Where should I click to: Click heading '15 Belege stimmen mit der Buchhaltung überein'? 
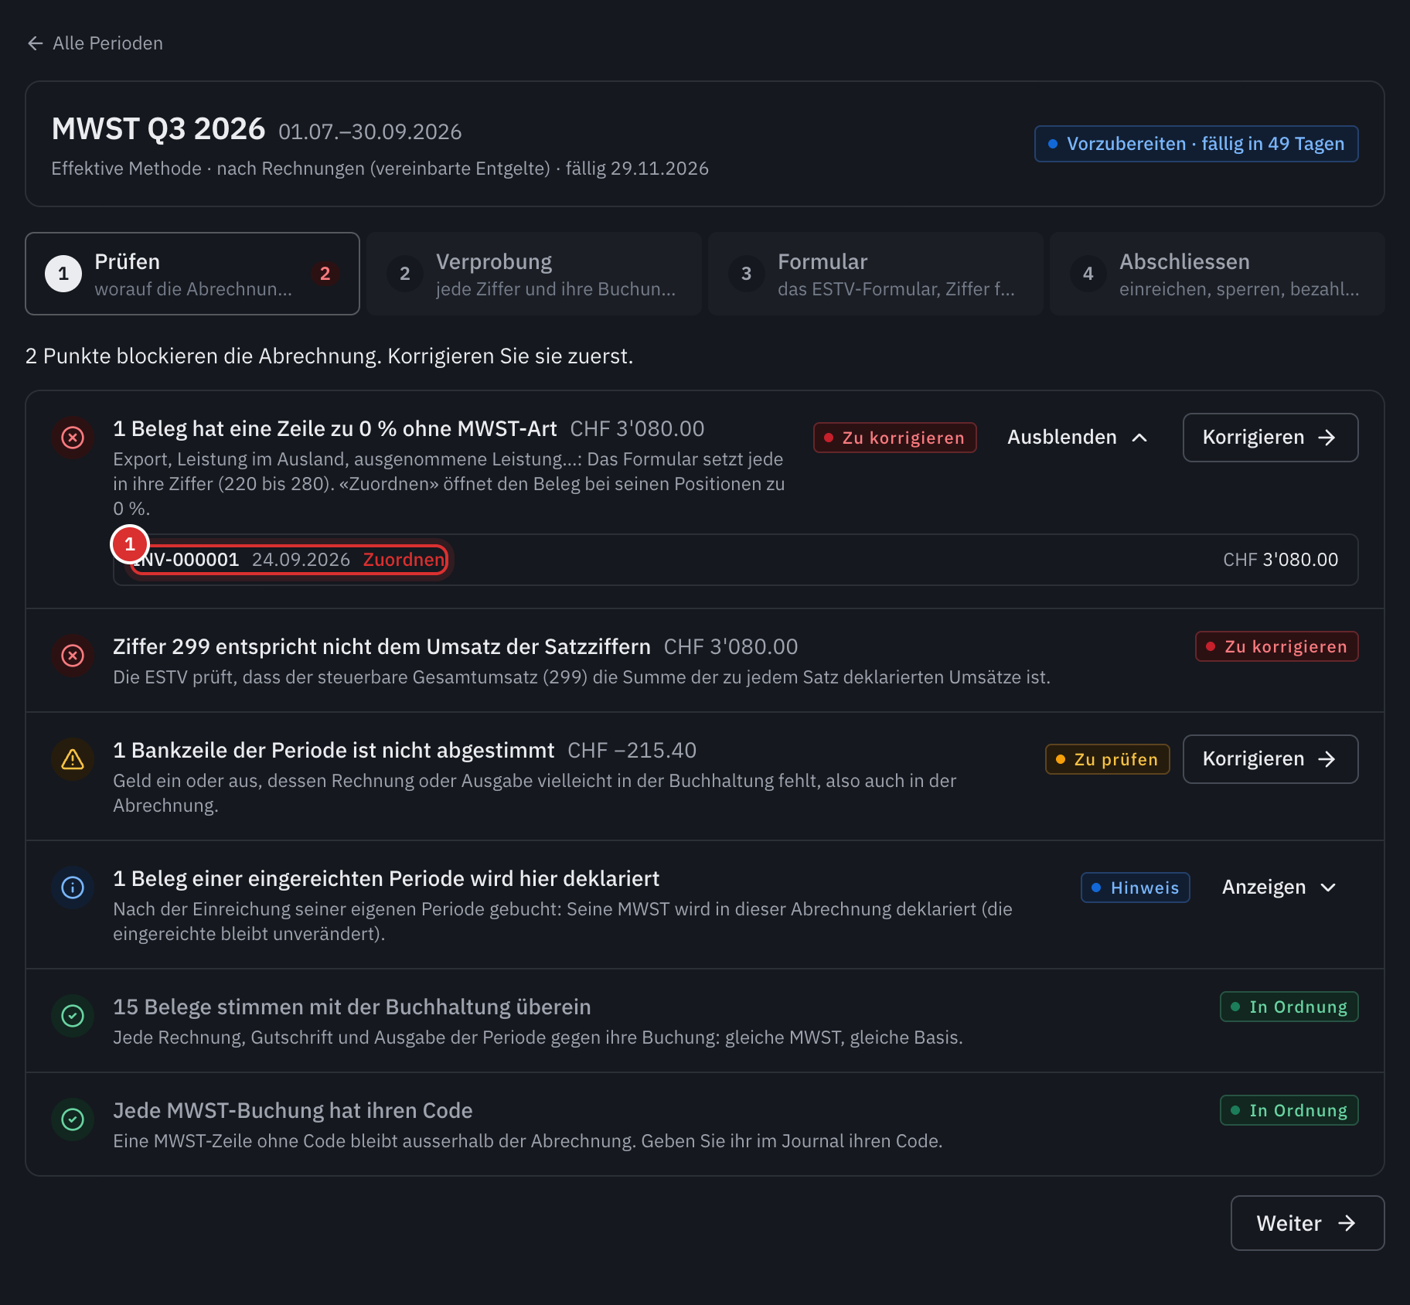[352, 1007]
